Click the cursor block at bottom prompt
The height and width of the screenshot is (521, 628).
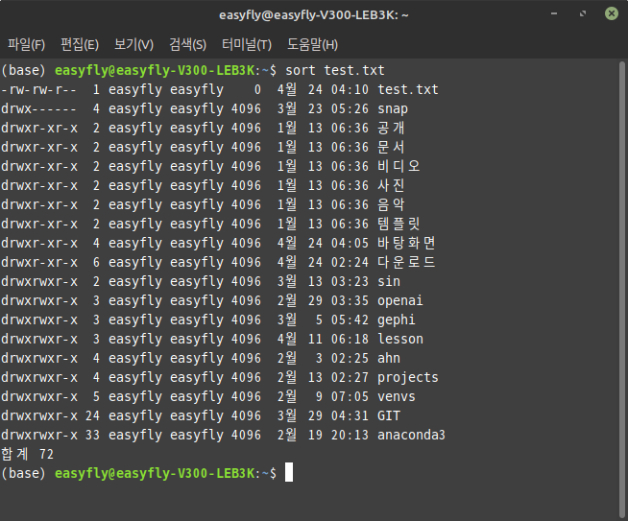[289, 472]
